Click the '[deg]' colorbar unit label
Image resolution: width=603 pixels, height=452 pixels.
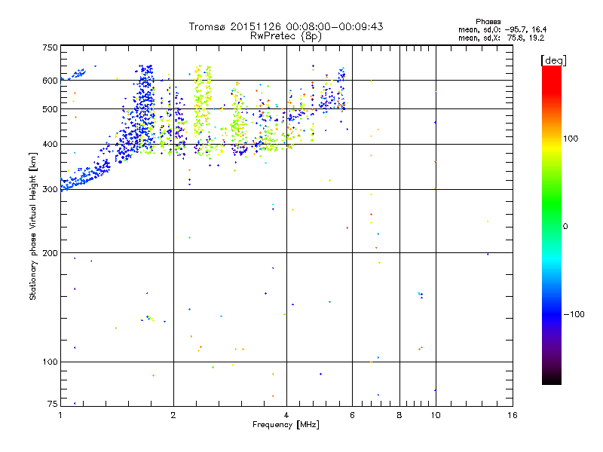553,60
